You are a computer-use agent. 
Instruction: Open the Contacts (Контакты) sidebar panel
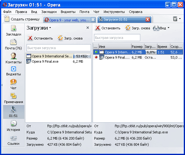14,58
